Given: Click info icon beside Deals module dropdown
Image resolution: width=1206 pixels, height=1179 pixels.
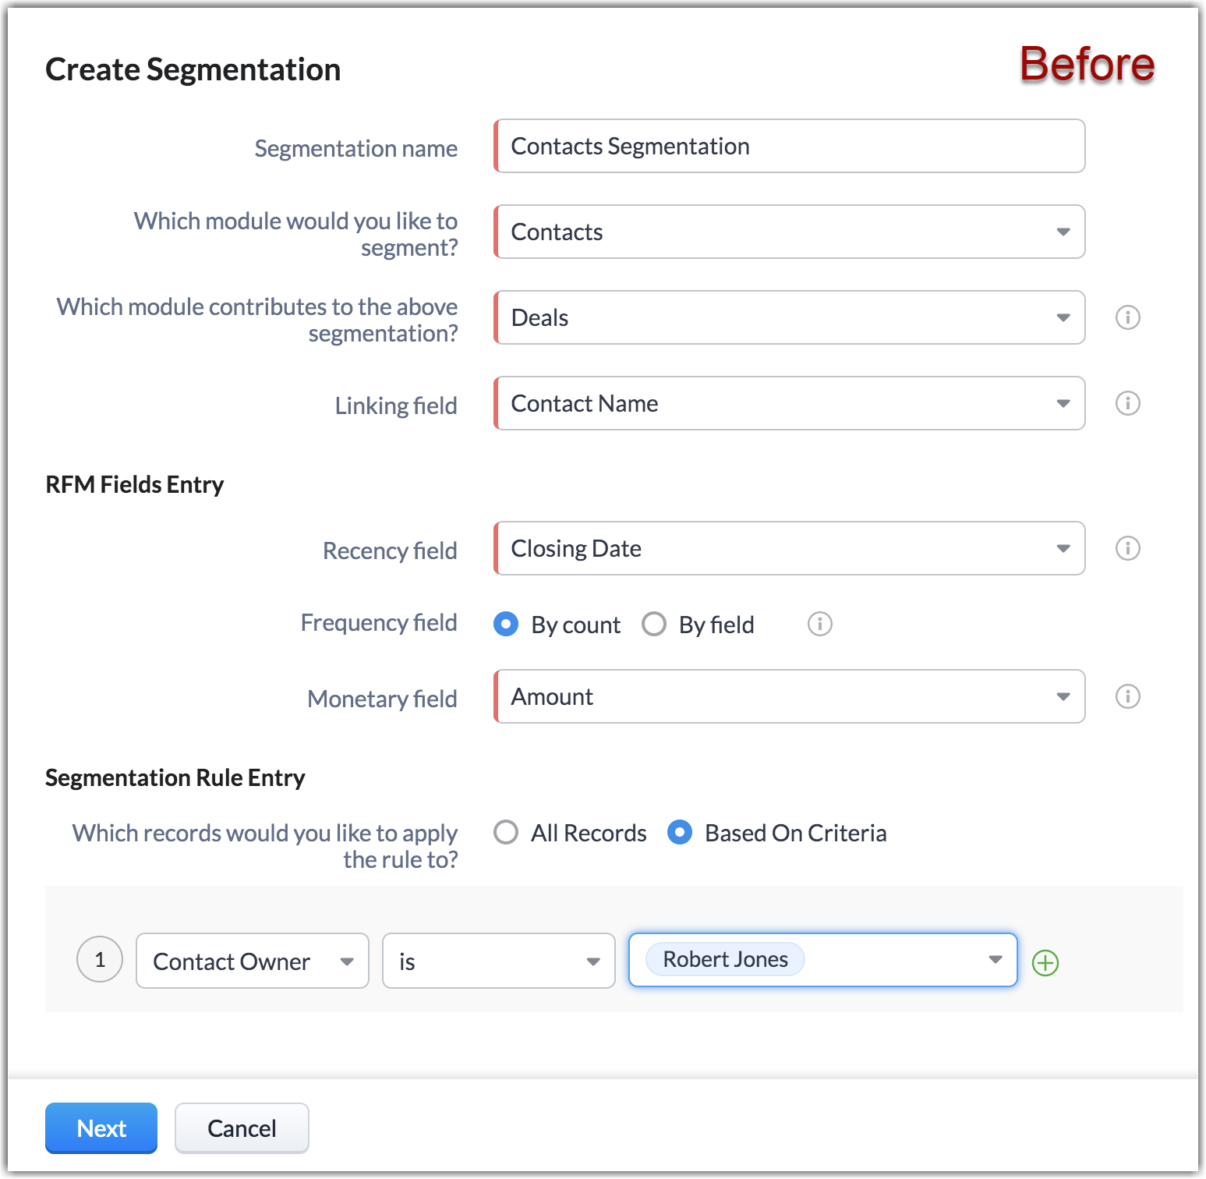Looking at the screenshot, I should (x=1127, y=317).
